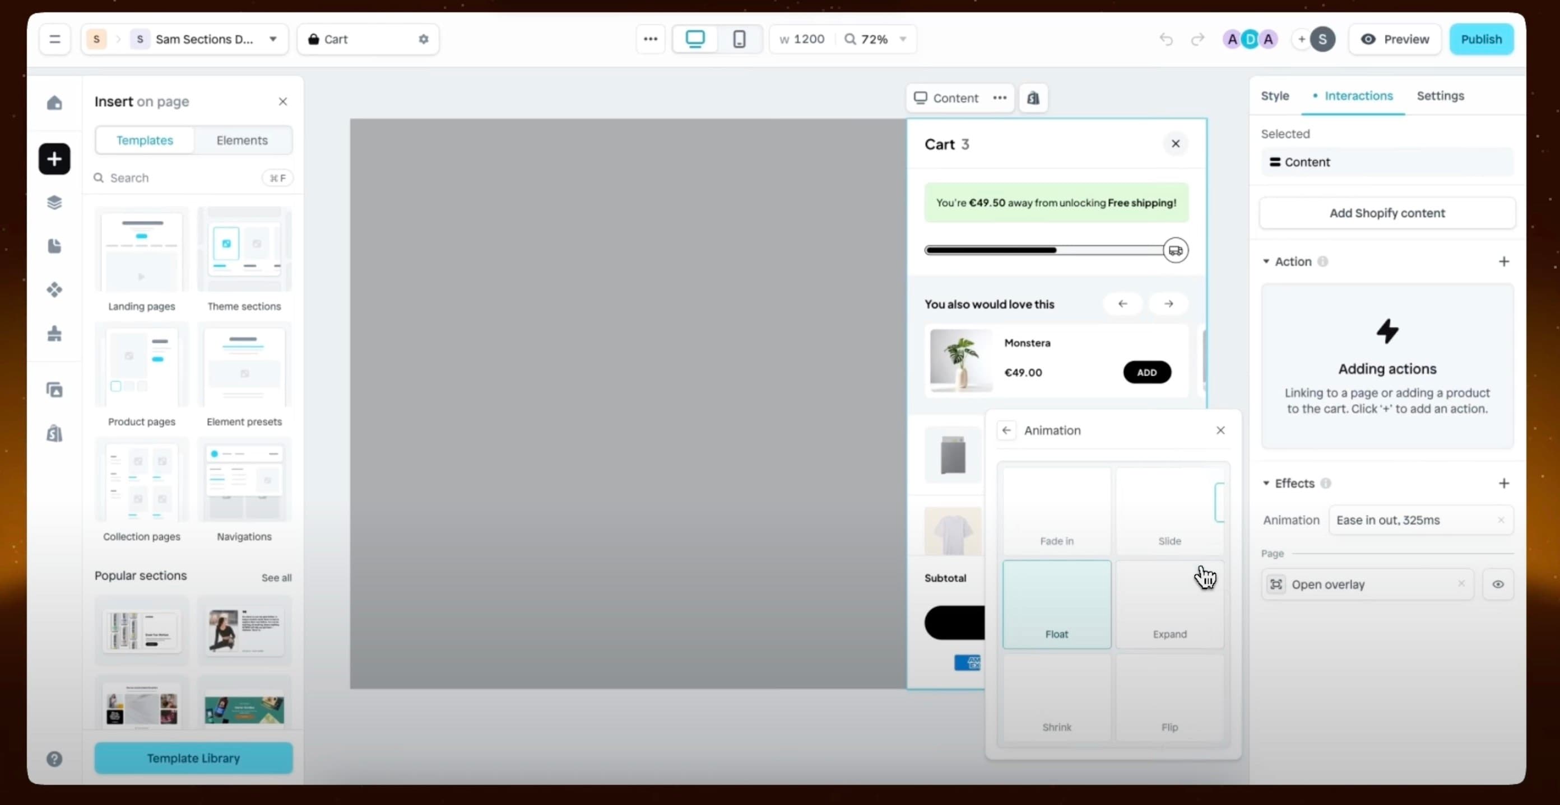Click the help question mark icon
Image resolution: width=1560 pixels, height=805 pixels.
click(x=54, y=759)
